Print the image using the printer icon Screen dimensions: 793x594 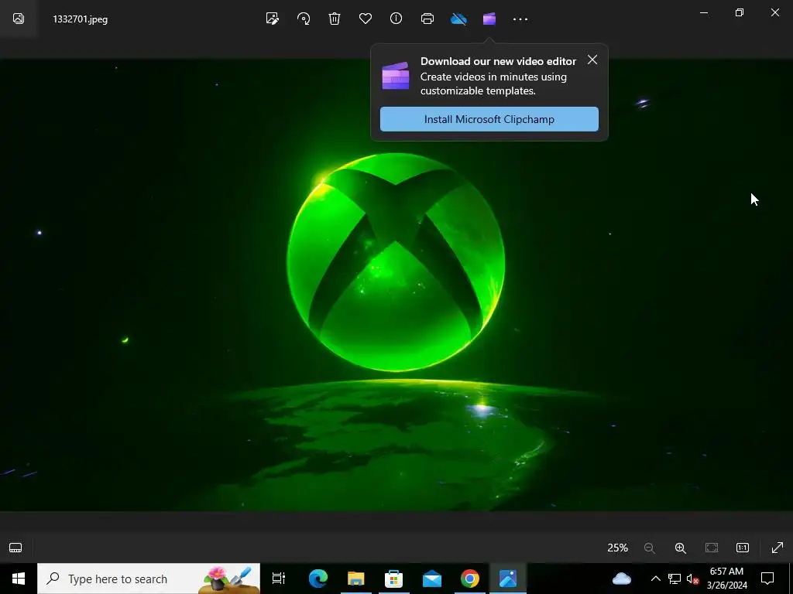[x=427, y=19]
